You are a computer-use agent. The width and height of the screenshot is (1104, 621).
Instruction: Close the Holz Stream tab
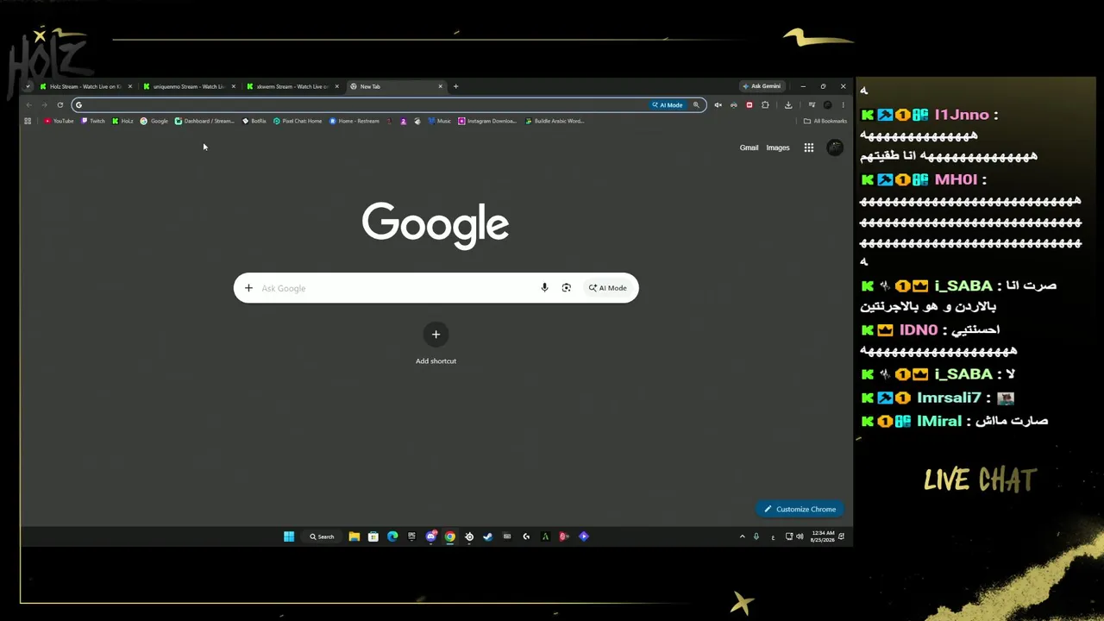pos(130,86)
